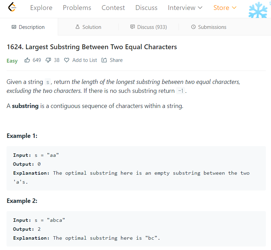Click the problem title 1624. Largest Substring
Viewport: 271px width, 250px height.
(x=92, y=47)
